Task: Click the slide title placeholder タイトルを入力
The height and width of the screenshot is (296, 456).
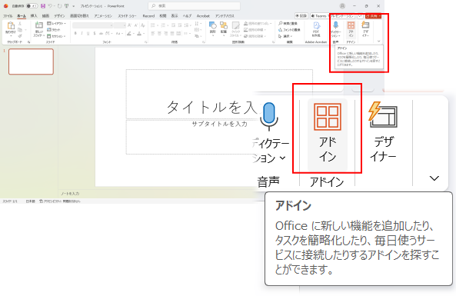Action: tap(219, 95)
